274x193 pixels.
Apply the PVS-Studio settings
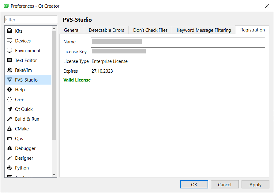click(x=255, y=184)
